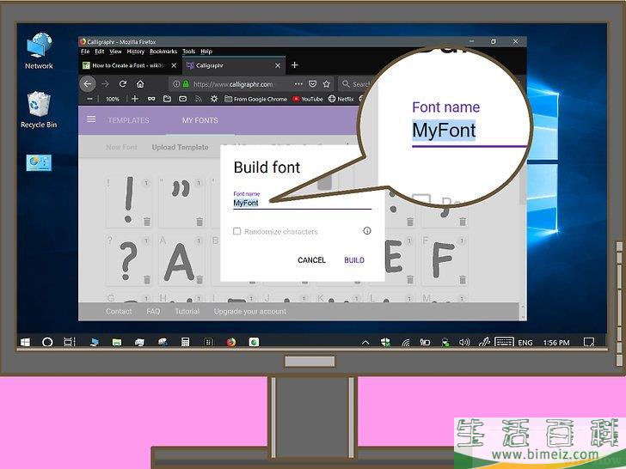Open Task View on taskbar
The image size is (626, 469).
coord(70,342)
